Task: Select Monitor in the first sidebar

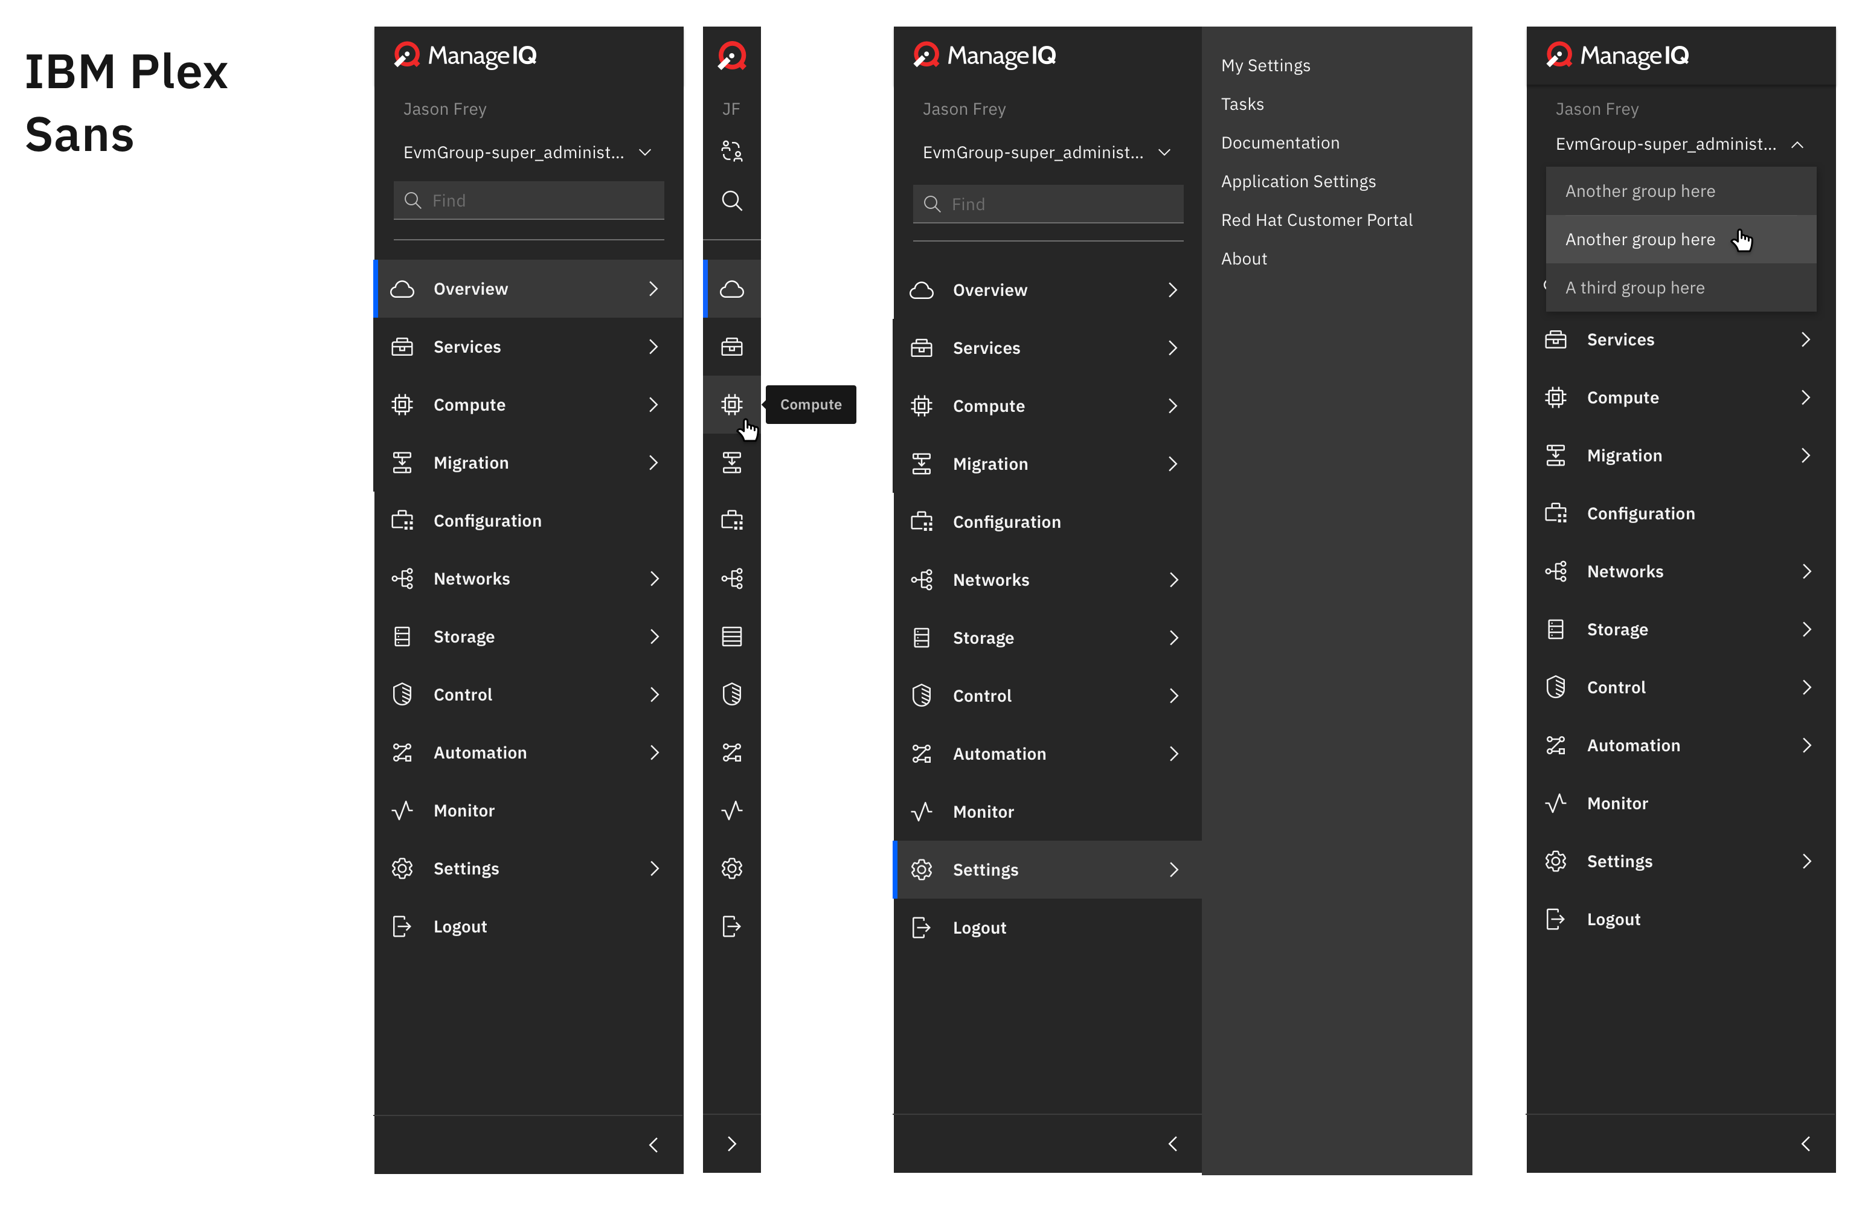Action: pyautogui.click(x=528, y=811)
